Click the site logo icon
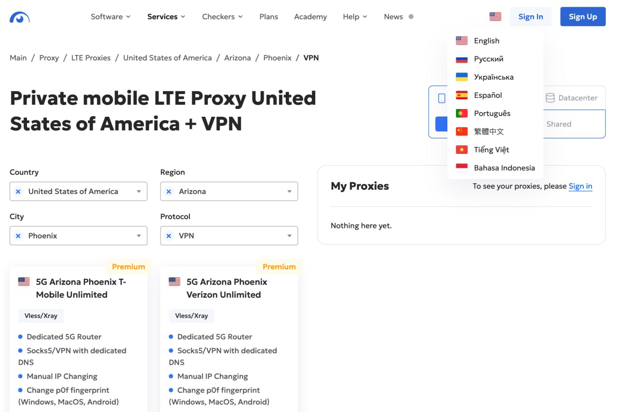617x412 pixels. click(x=20, y=17)
